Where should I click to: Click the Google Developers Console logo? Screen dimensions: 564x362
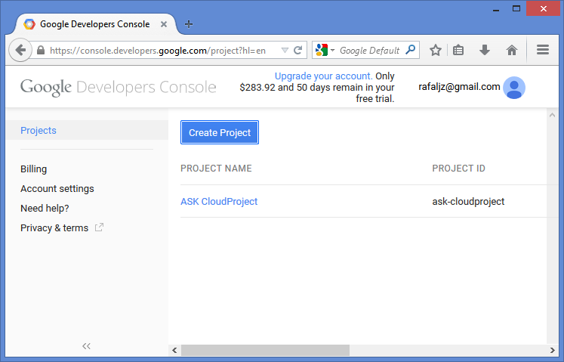118,88
